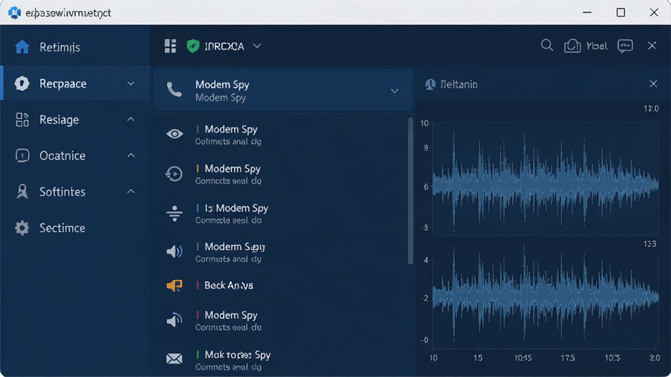The height and width of the screenshot is (377, 671).
Task: Open the Resiage sidebar section
Action: tap(75, 120)
